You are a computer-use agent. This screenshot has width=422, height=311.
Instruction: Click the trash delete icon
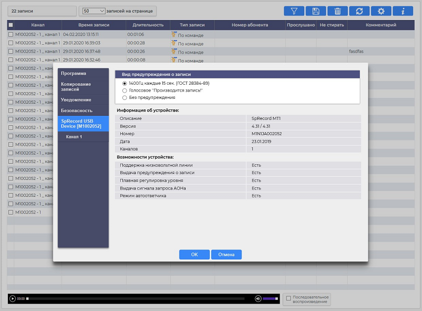click(x=338, y=11)
